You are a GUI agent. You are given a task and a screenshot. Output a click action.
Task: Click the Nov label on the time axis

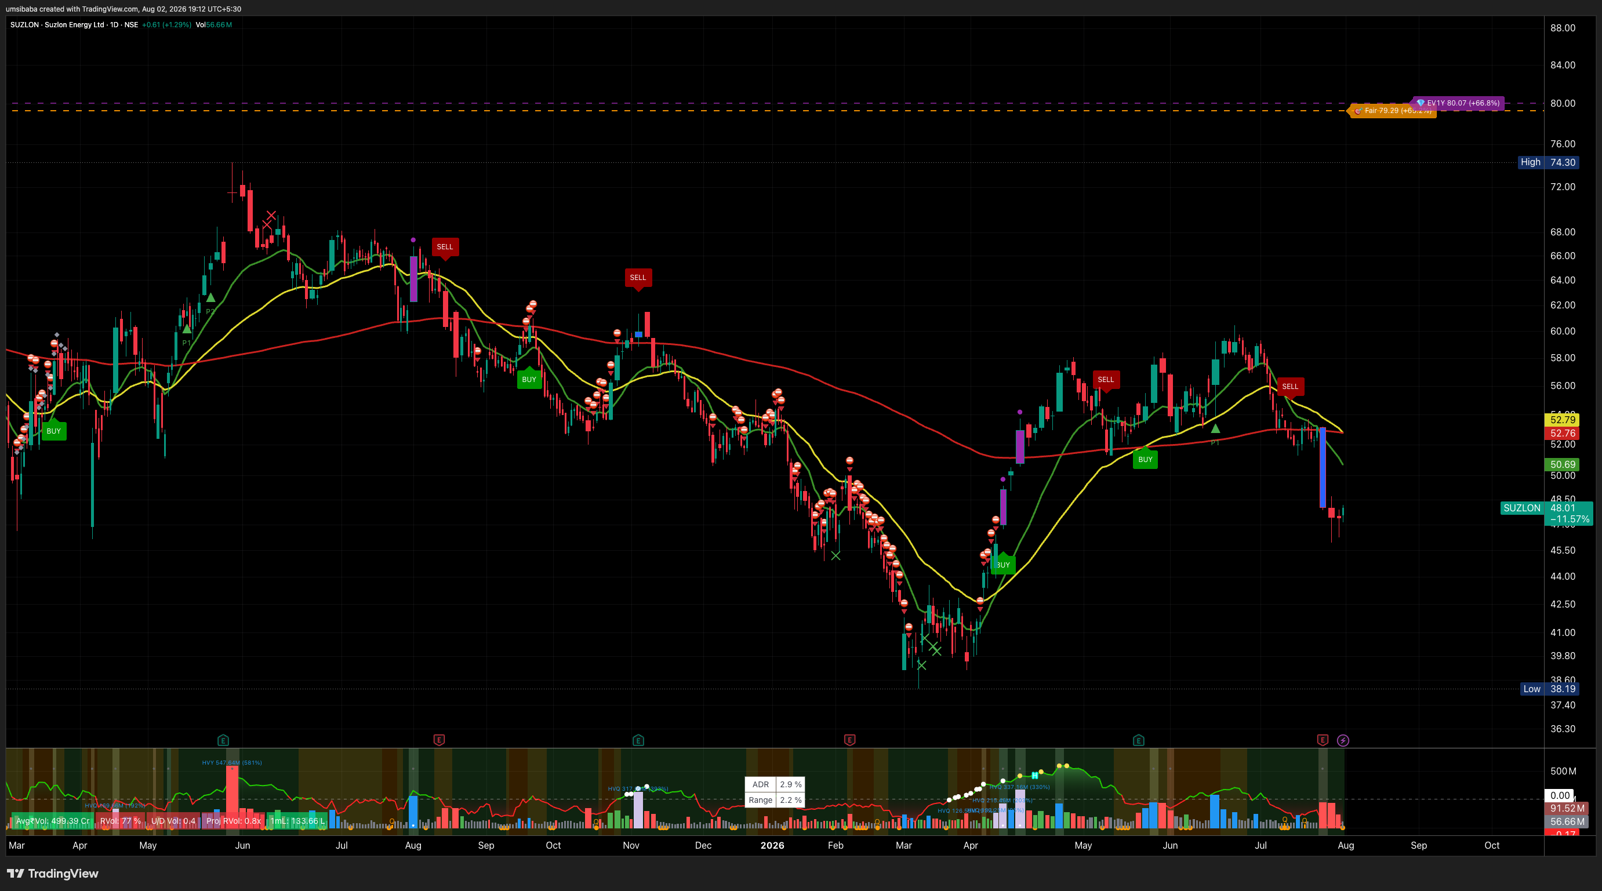point(631,846)
